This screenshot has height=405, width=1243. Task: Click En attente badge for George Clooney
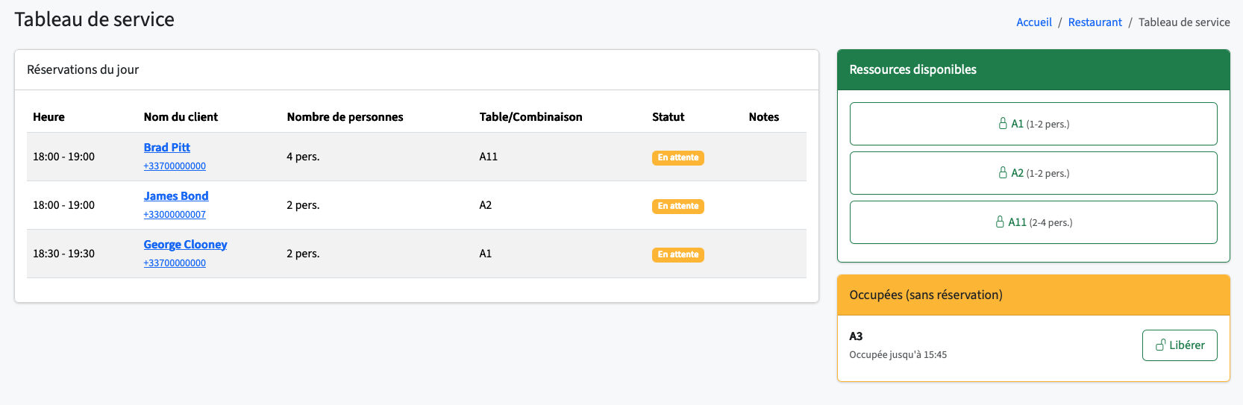[677, 254]
